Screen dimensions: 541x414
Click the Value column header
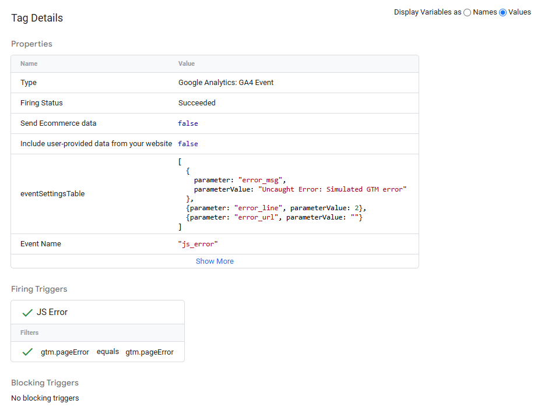(x=187, y=63)
